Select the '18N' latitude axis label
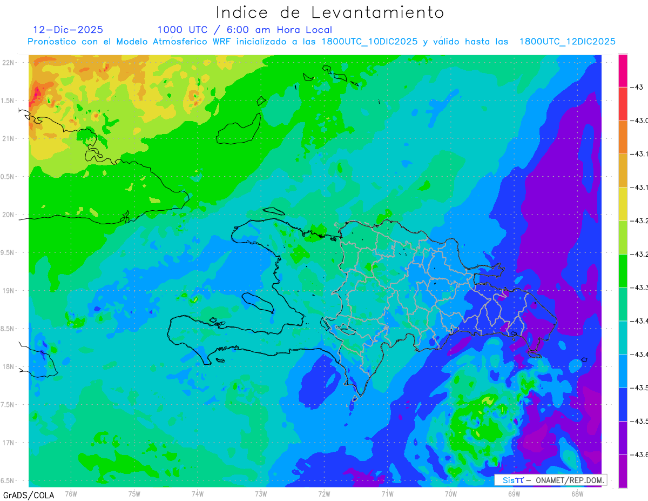648x501 pixels. tap(8, 366)
